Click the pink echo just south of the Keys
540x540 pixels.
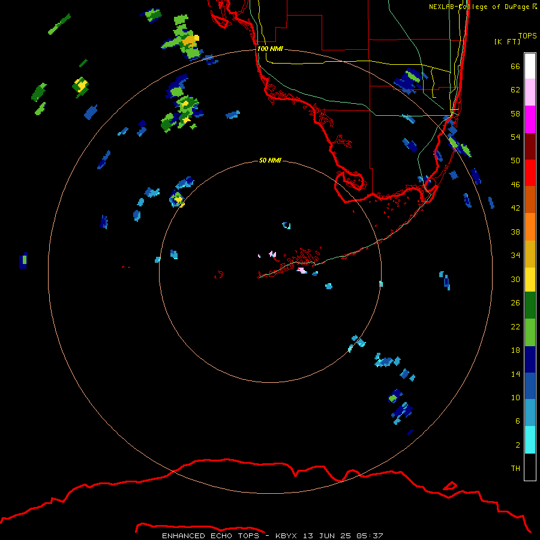pyautogui.click(x=302, y=271)
